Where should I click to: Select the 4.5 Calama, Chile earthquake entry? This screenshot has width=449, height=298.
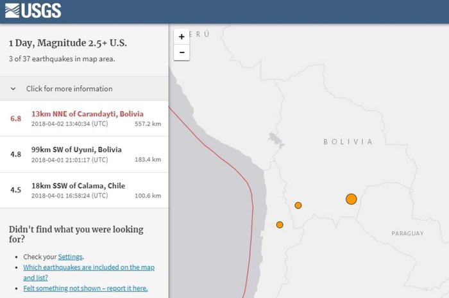click(x=83, y=190)
